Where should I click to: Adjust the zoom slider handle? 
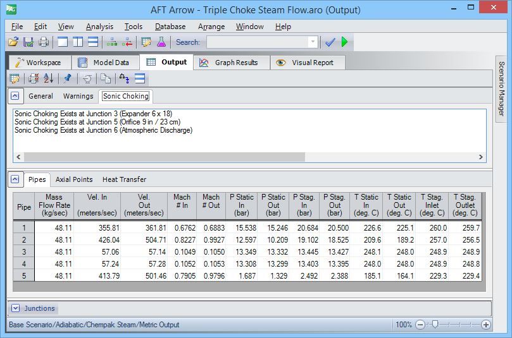[435, 324]
